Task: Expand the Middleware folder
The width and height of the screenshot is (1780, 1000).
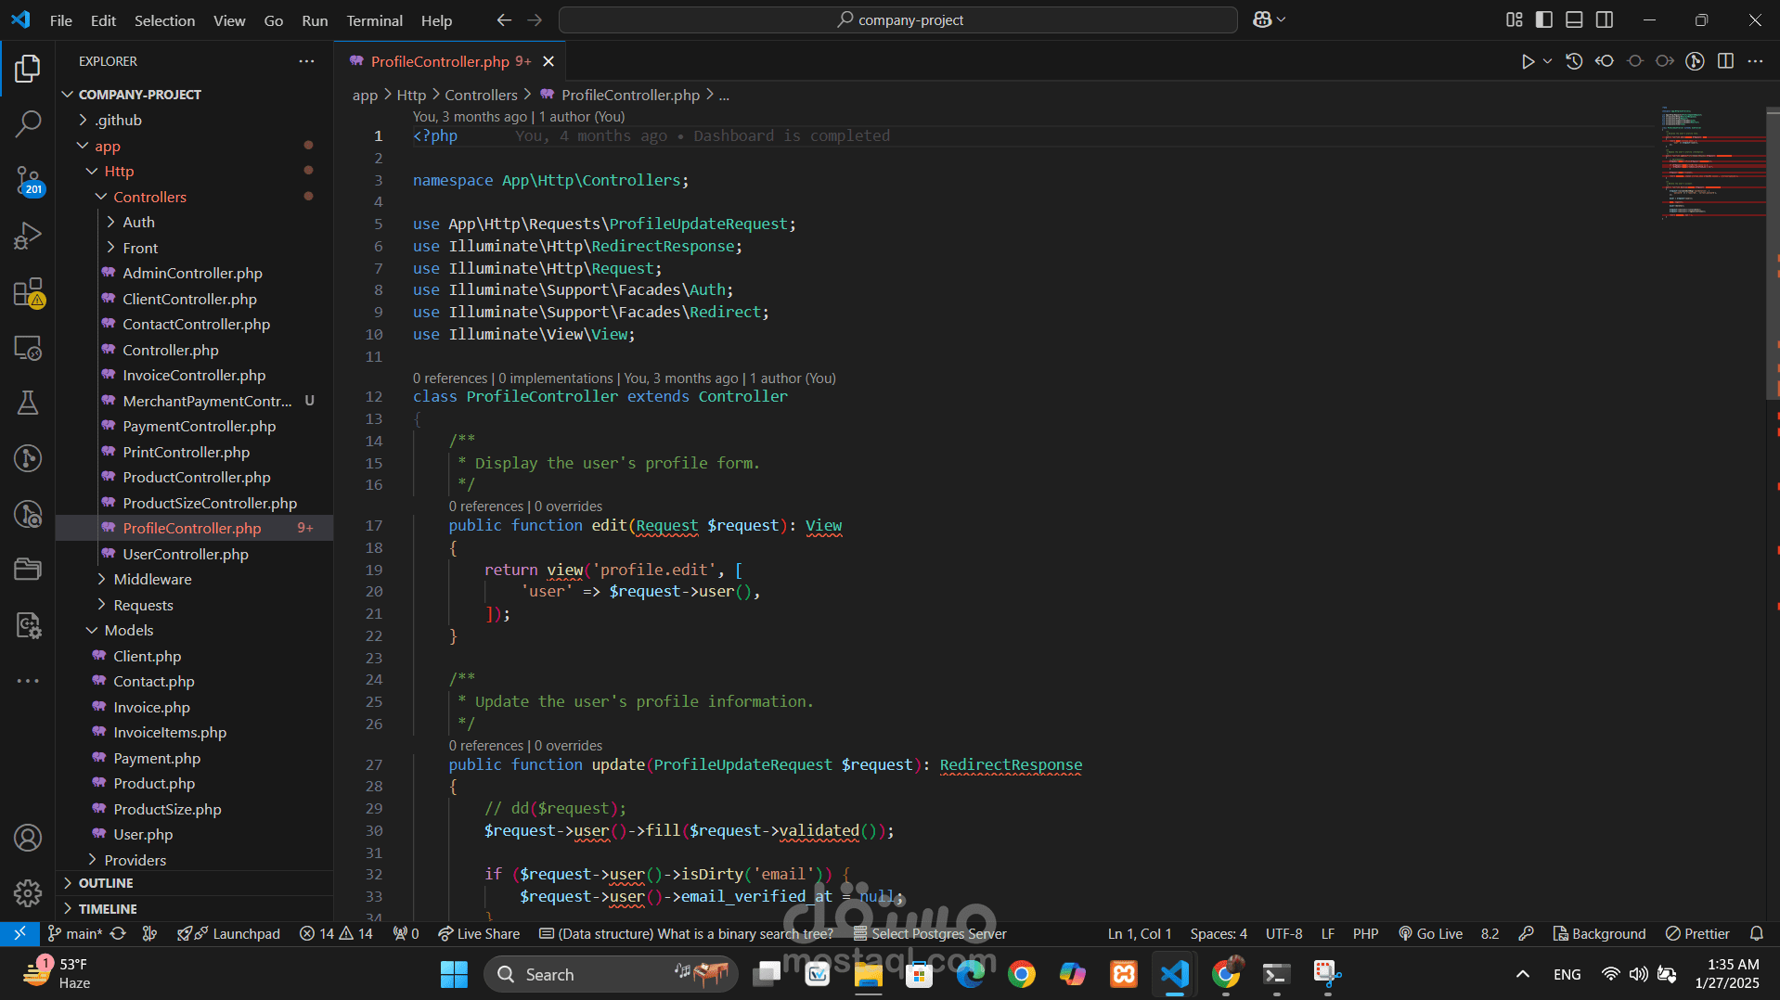Action: 152,579
